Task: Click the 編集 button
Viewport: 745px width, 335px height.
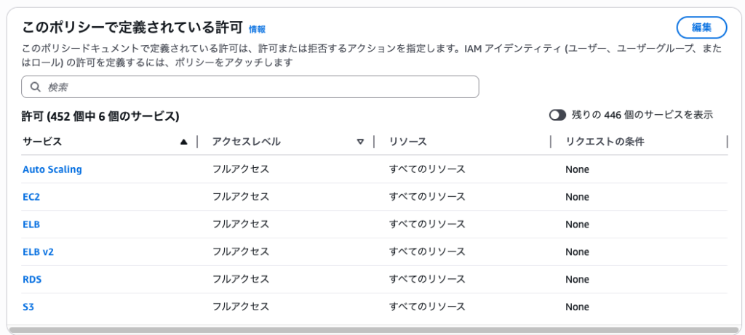Action: (x=701, y=28)
